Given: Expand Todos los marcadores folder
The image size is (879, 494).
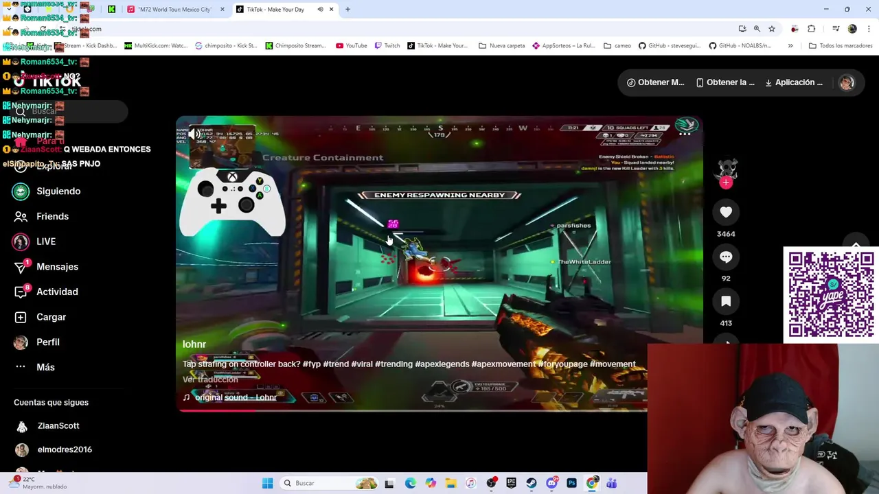Looking at the screenshot, I should click(841, 46).
